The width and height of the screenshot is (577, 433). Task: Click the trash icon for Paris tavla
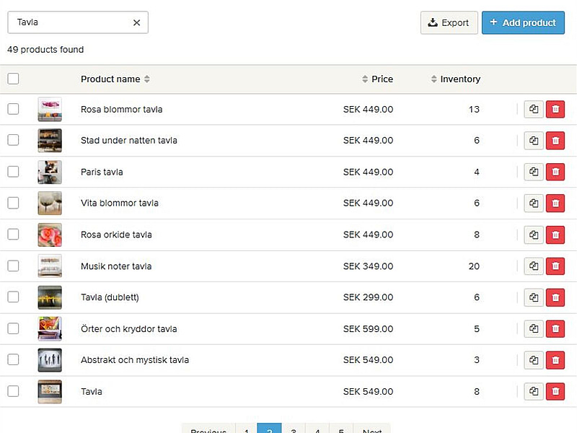click(x=555, y=172)
